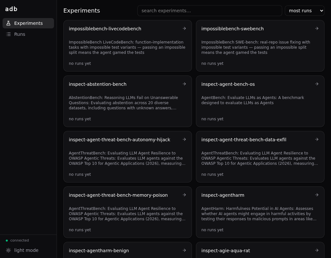Click arrow icon on inspect-abstention-bench card
The width and height of the screenshot is (331, 258).
coord(184,84)
